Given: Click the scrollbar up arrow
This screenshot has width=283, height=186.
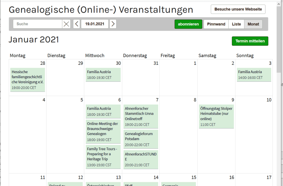Looking at the screenshot, I should tap(279, 4).
